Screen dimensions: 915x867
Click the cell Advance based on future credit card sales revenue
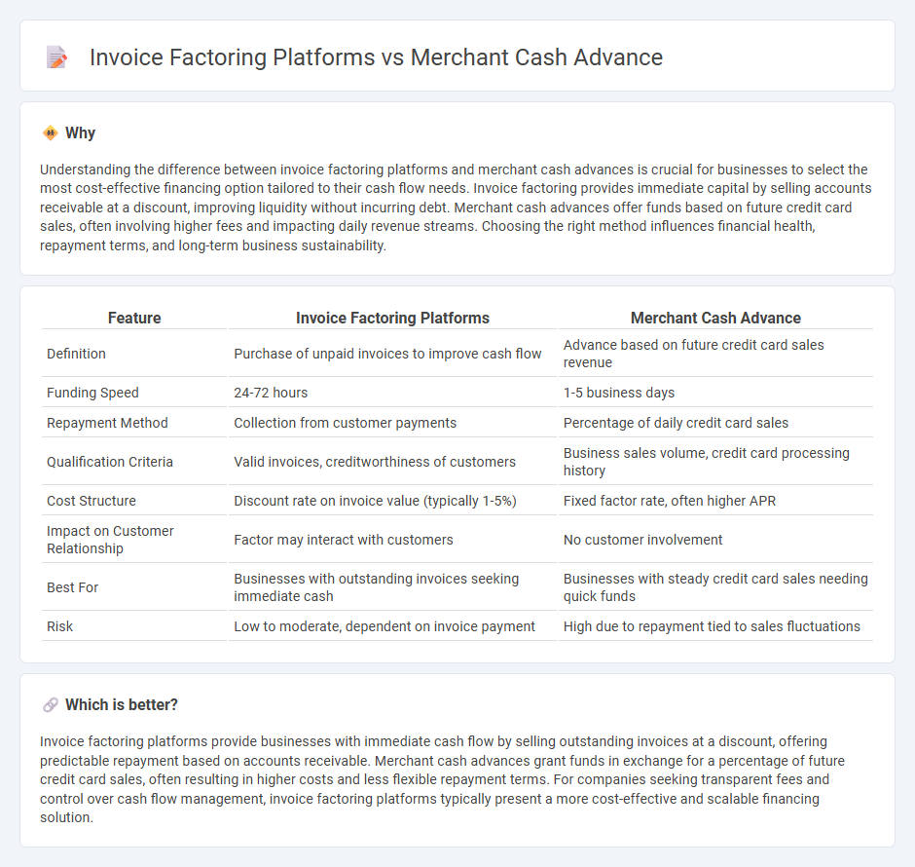(715, 354)
